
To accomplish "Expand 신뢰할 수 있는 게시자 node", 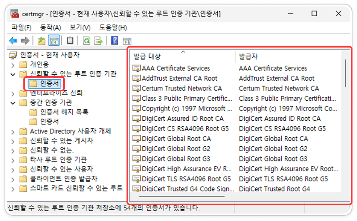I will (13, 141).
